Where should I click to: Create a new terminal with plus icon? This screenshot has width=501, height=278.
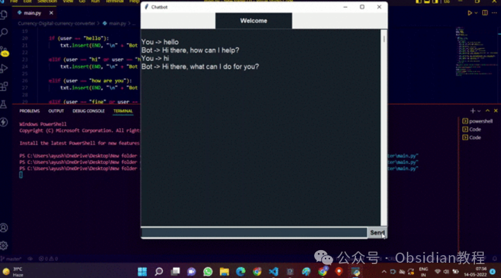(x=472, y=110)
